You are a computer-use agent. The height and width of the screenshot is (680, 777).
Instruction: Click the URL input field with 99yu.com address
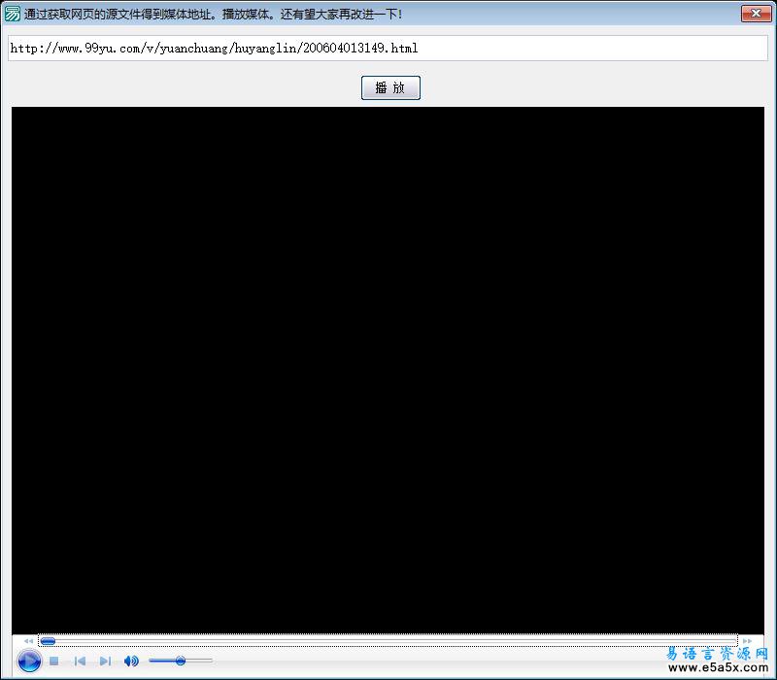[x=388, y=48]
